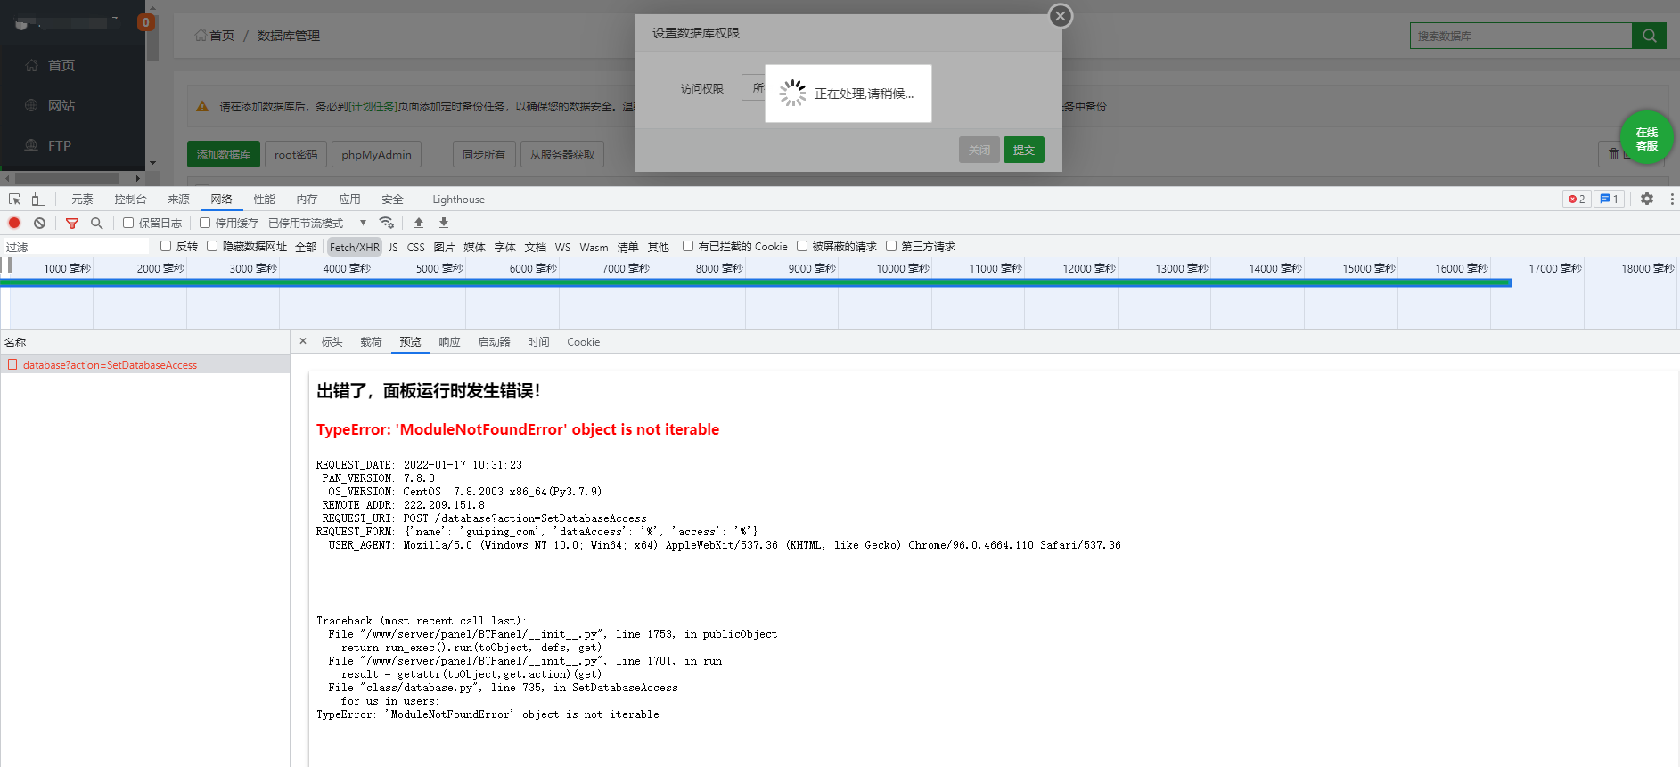This screenshot has width=1680, height=767.
Task: Focus the 过滤 network filter field
Action: [76, 247]
